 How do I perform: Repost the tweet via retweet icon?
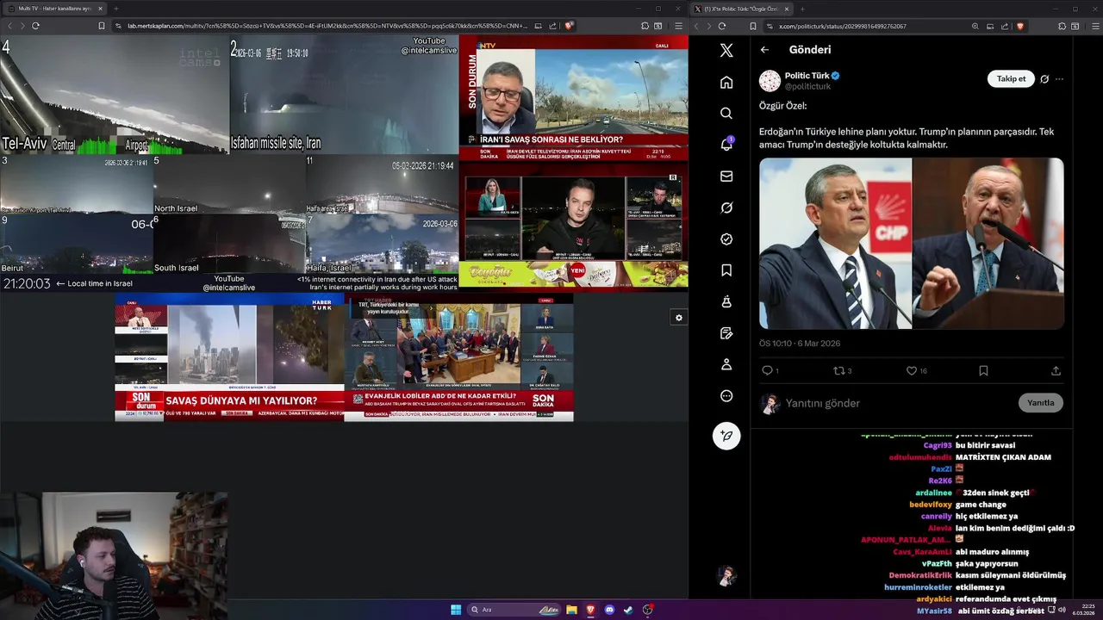click(838, 370)
